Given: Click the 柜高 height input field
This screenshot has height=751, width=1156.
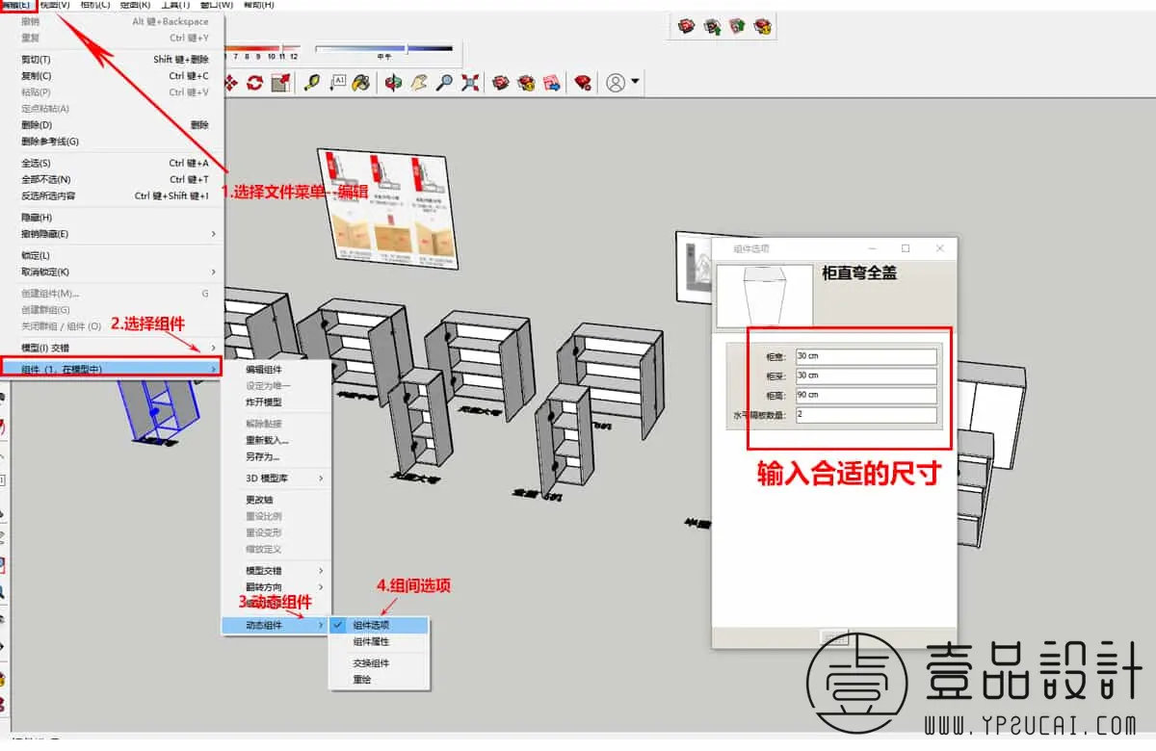Looking at the screenshot, I should click(x=866, y=396).
